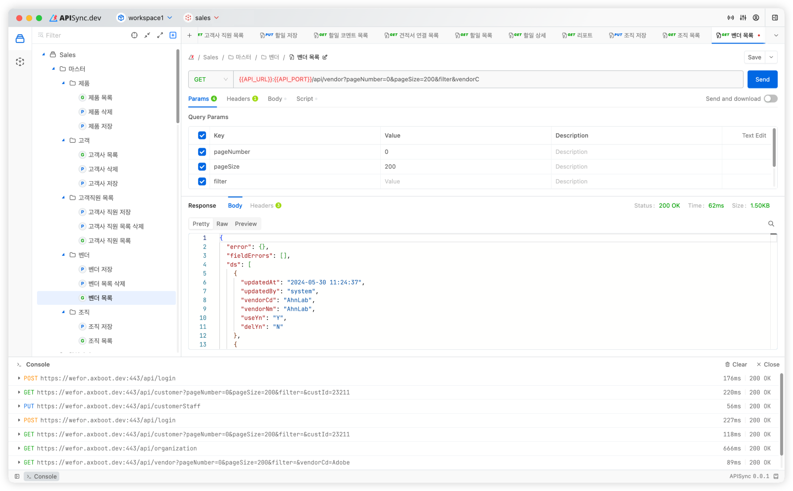Open response Headers tab
793x491 pixels.
[x=266, y=206]
